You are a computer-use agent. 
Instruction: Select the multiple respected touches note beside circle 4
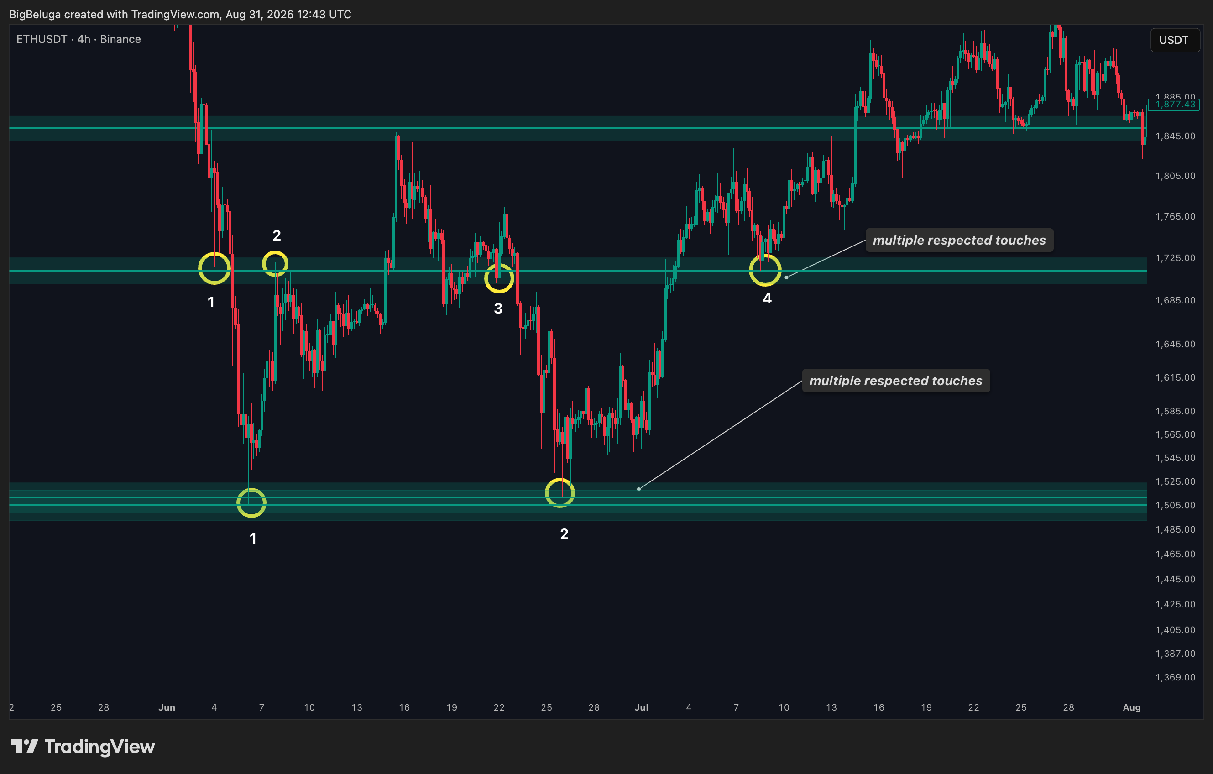[959, 240]
